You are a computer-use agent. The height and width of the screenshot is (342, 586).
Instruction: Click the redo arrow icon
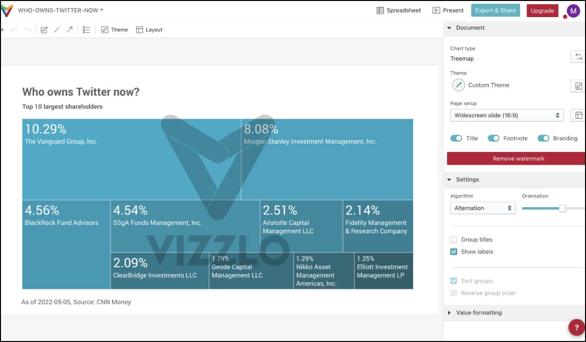(27, 30)
